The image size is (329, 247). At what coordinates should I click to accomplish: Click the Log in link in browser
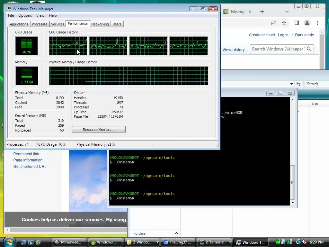pos(283,35)
